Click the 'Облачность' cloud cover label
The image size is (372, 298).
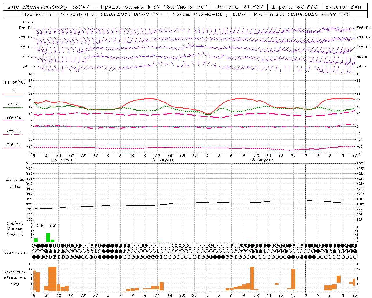click(15, 253)
